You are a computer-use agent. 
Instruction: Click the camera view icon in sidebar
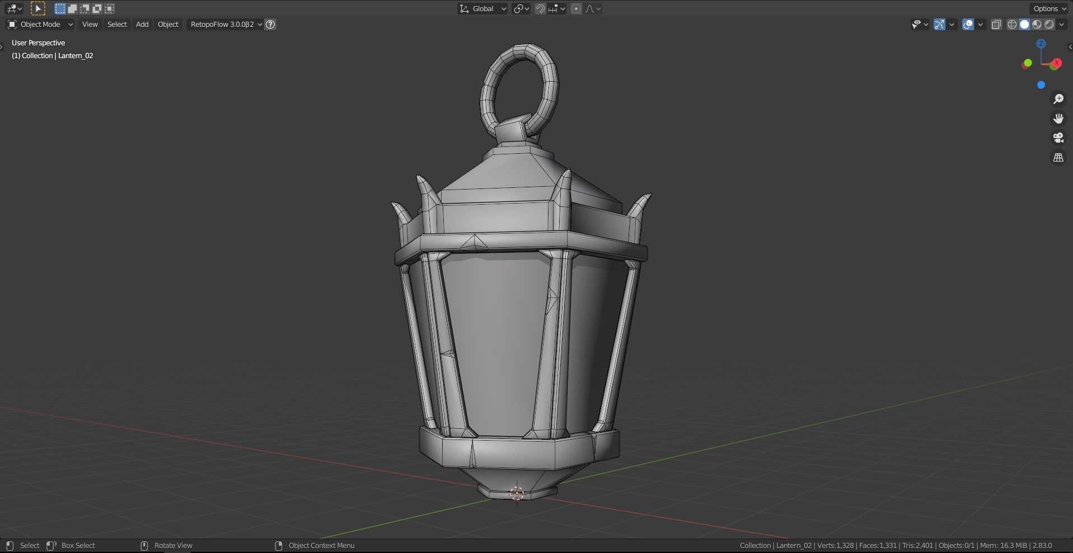[x=1058, y=138]
